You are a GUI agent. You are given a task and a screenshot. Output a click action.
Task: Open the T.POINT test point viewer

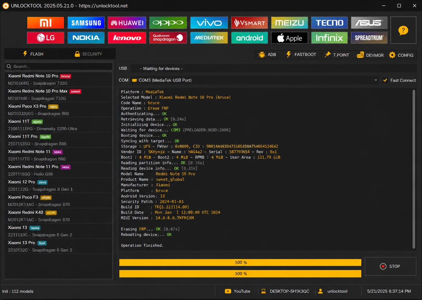coord(336,55)
